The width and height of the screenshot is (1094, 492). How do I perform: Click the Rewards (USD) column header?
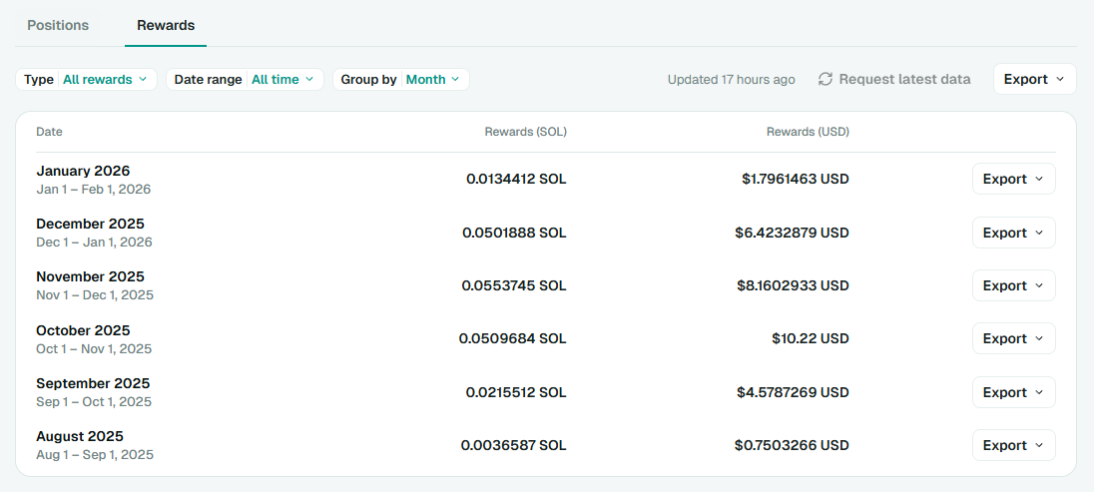(808, 132)
